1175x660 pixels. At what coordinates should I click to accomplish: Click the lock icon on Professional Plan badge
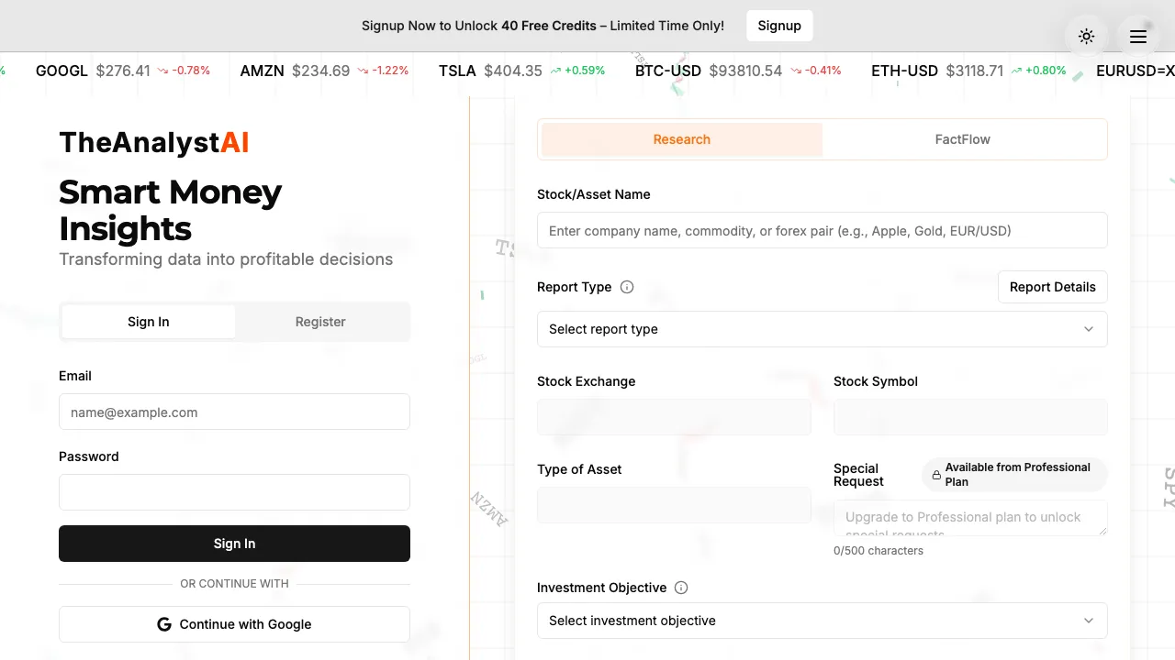[938, 474]
